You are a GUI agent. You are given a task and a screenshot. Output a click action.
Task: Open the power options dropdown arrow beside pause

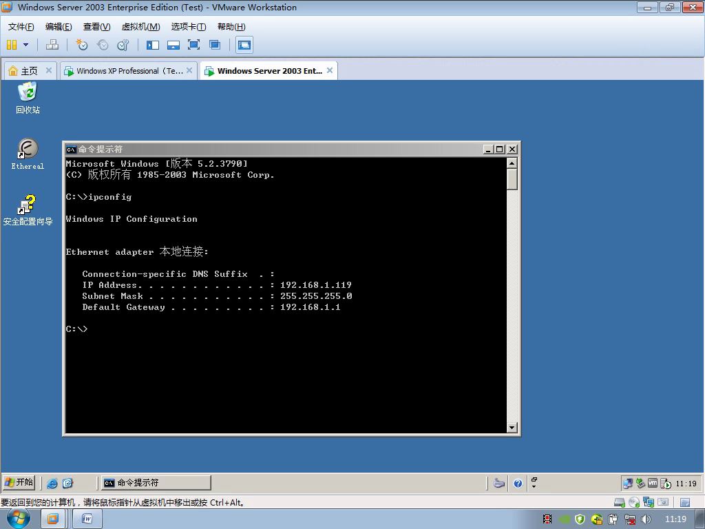pyautogui.click(x=25, y=45)
